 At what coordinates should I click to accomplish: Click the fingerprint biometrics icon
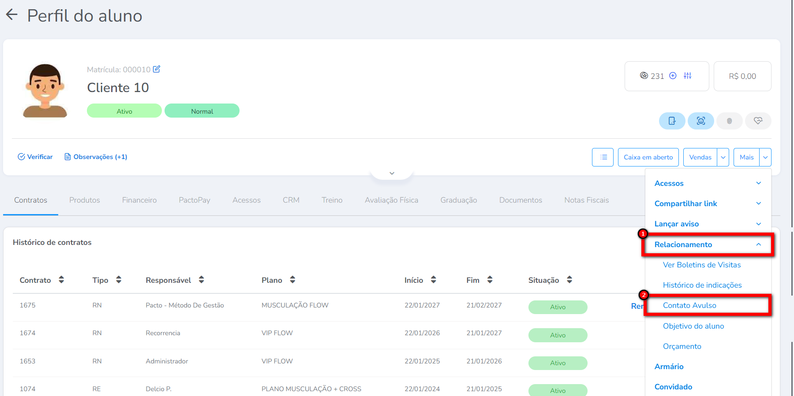729,121
